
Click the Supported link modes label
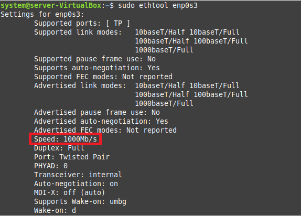click(78, 32)
